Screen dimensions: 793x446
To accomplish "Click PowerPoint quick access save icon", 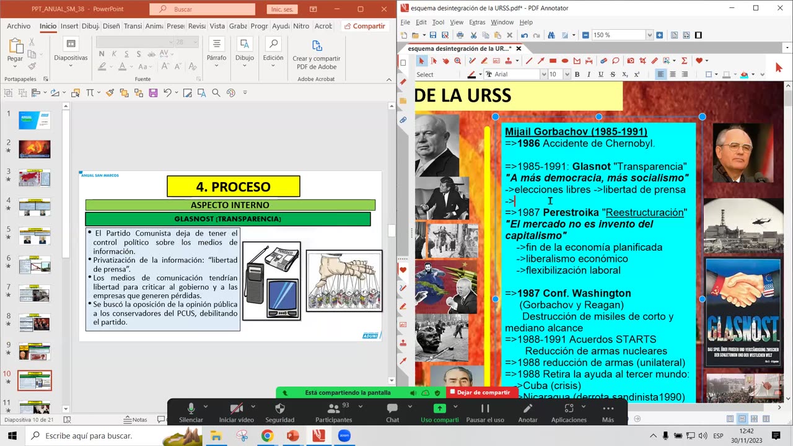I will (x=153, y=93).
